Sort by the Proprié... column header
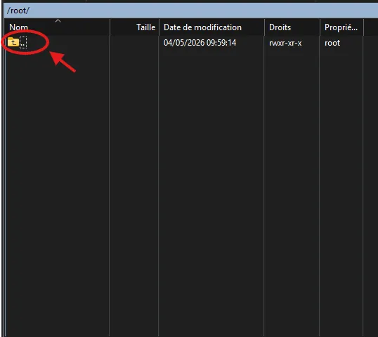378x337 pixels. coord(341,27)
